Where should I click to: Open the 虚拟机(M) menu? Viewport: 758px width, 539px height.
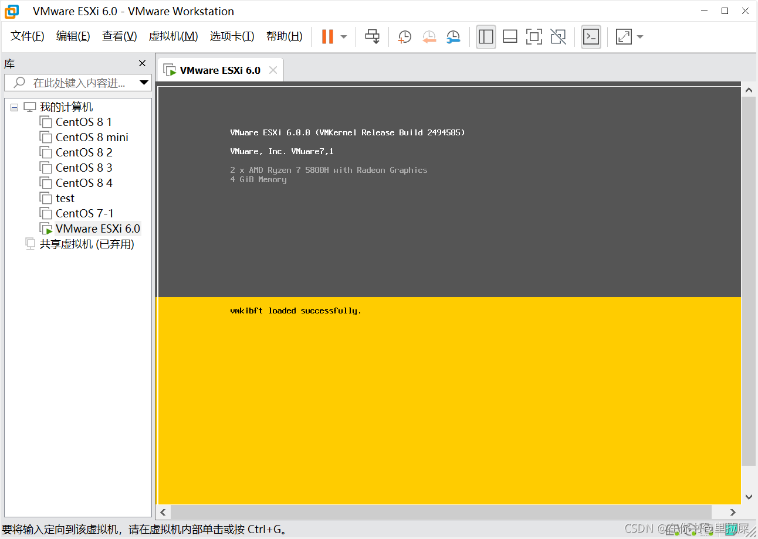pos(173,36)
